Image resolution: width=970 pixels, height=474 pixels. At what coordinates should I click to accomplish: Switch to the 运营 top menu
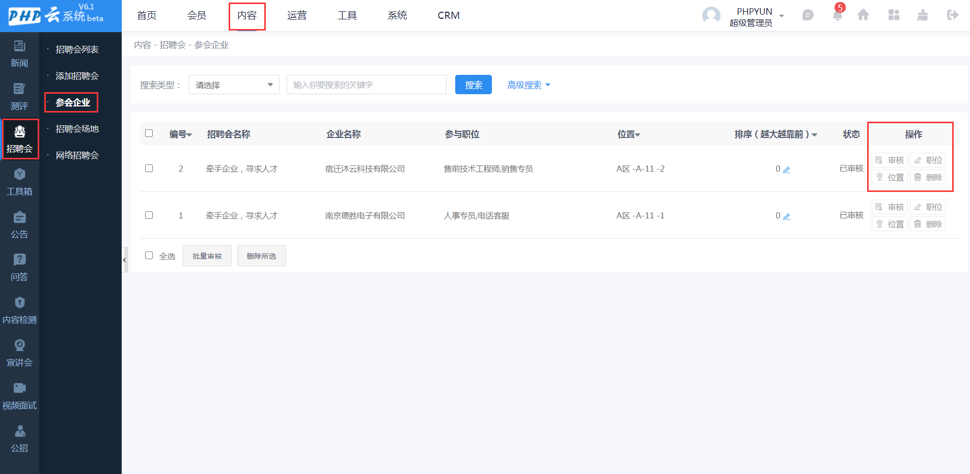(297, 15)
